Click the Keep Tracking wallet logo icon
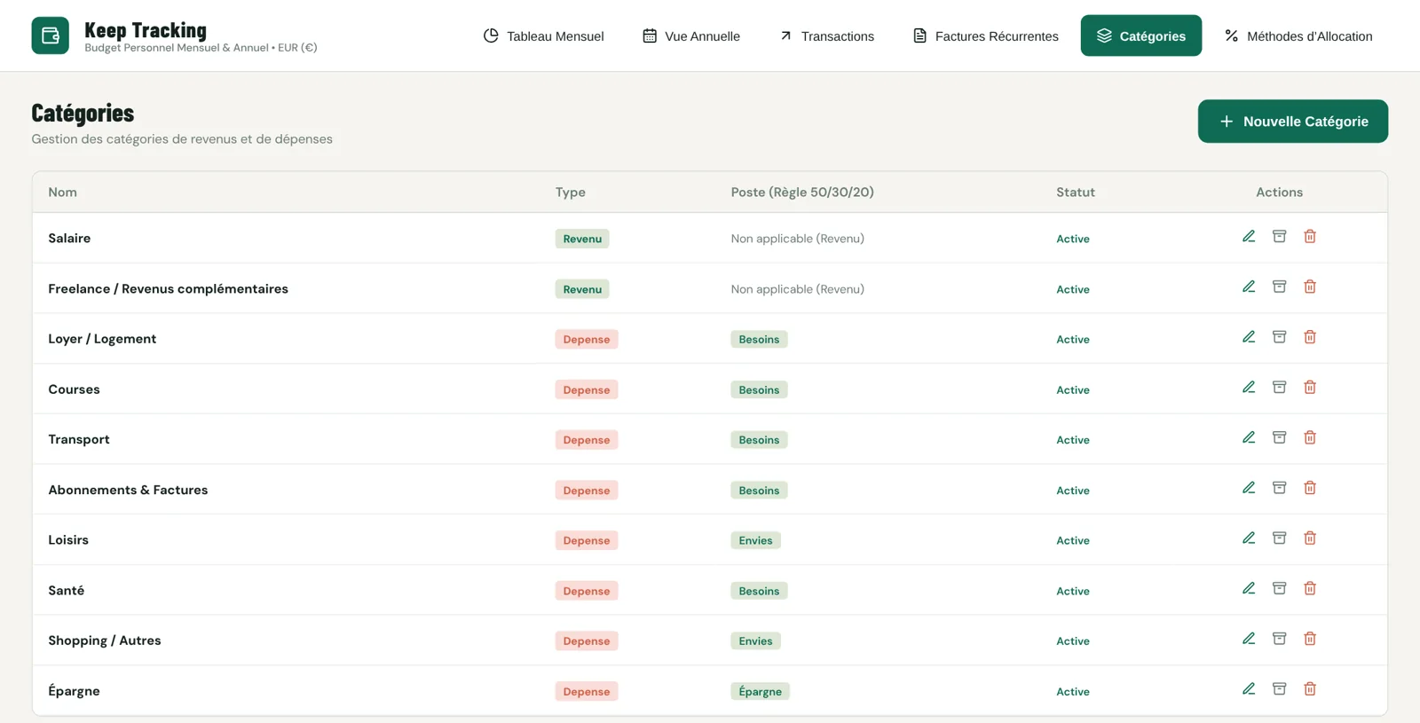This screenshot has width=1420, height=723. pyautogui.click(x=50, y=35)
